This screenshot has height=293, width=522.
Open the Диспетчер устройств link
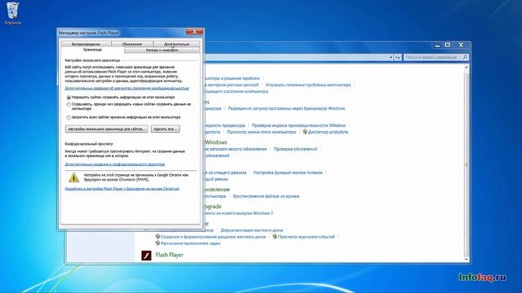click(328, 132)
